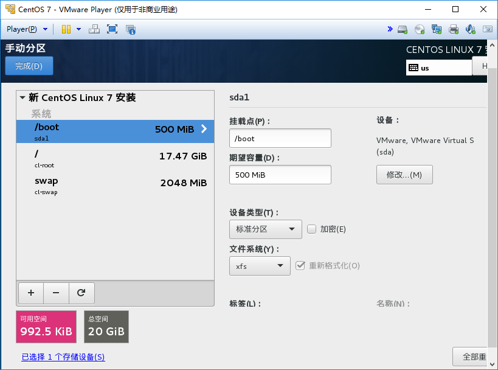The height and width of the screenshot is (370, 498).
Task: Click the minus remove mount point button
Action: tap(56, 293)
